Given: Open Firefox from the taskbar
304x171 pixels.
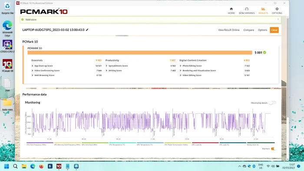Looking at the screenshot, I should pyautogui.click(x=41, y=166).
